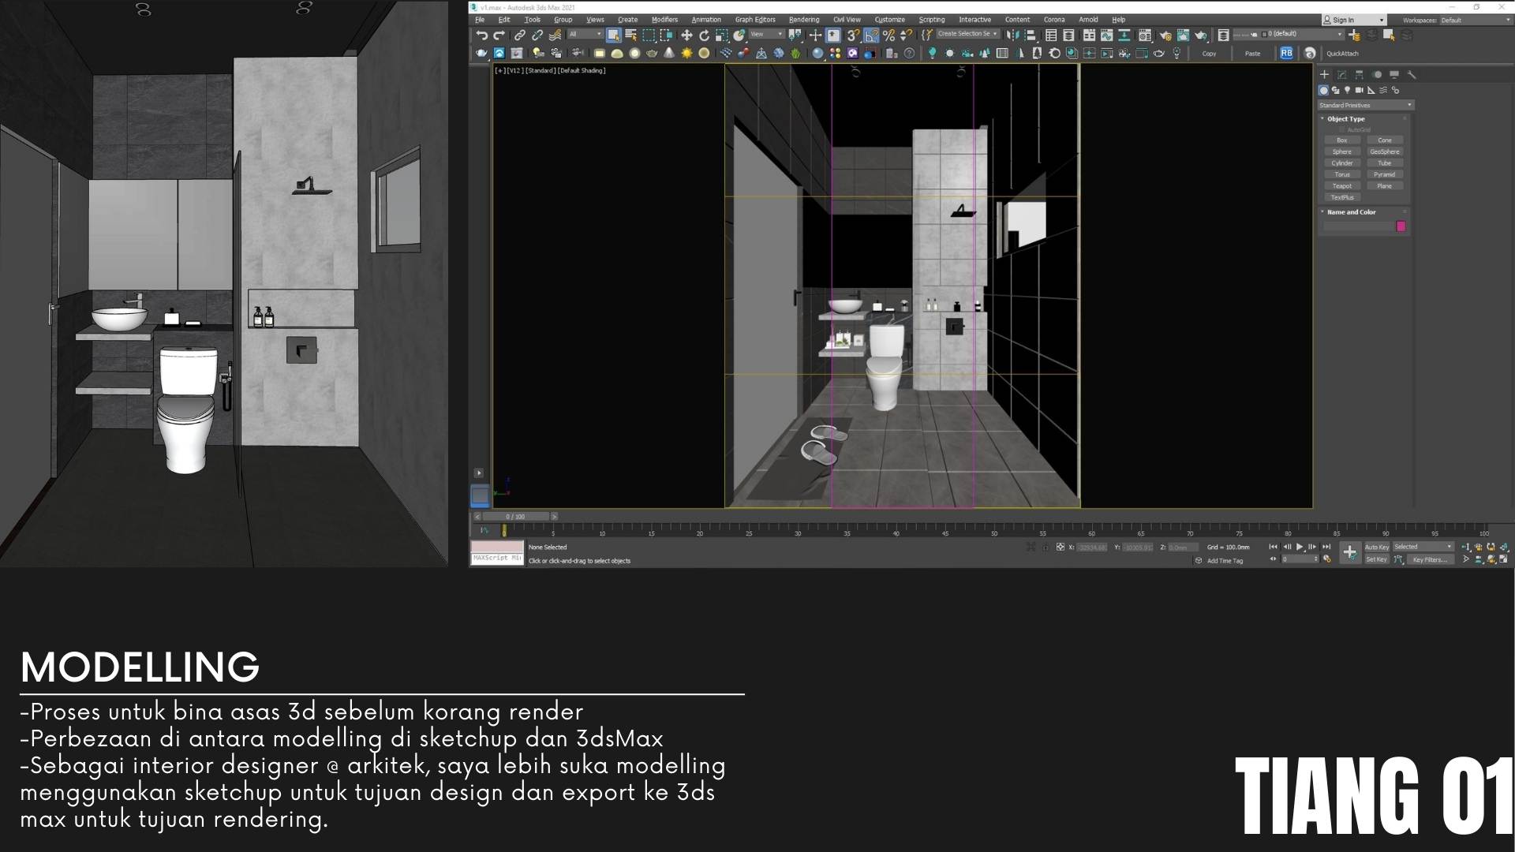Click the sun light icon
Image resolution: width=1515 pixels, height=852 pixels.
(686, 54)
